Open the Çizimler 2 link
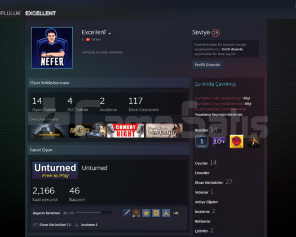Screen dimensions: 296x237 (x=204, y=231)
